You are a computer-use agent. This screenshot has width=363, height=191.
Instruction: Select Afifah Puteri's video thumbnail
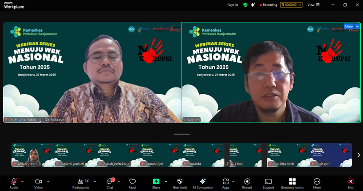pos(32,155)
